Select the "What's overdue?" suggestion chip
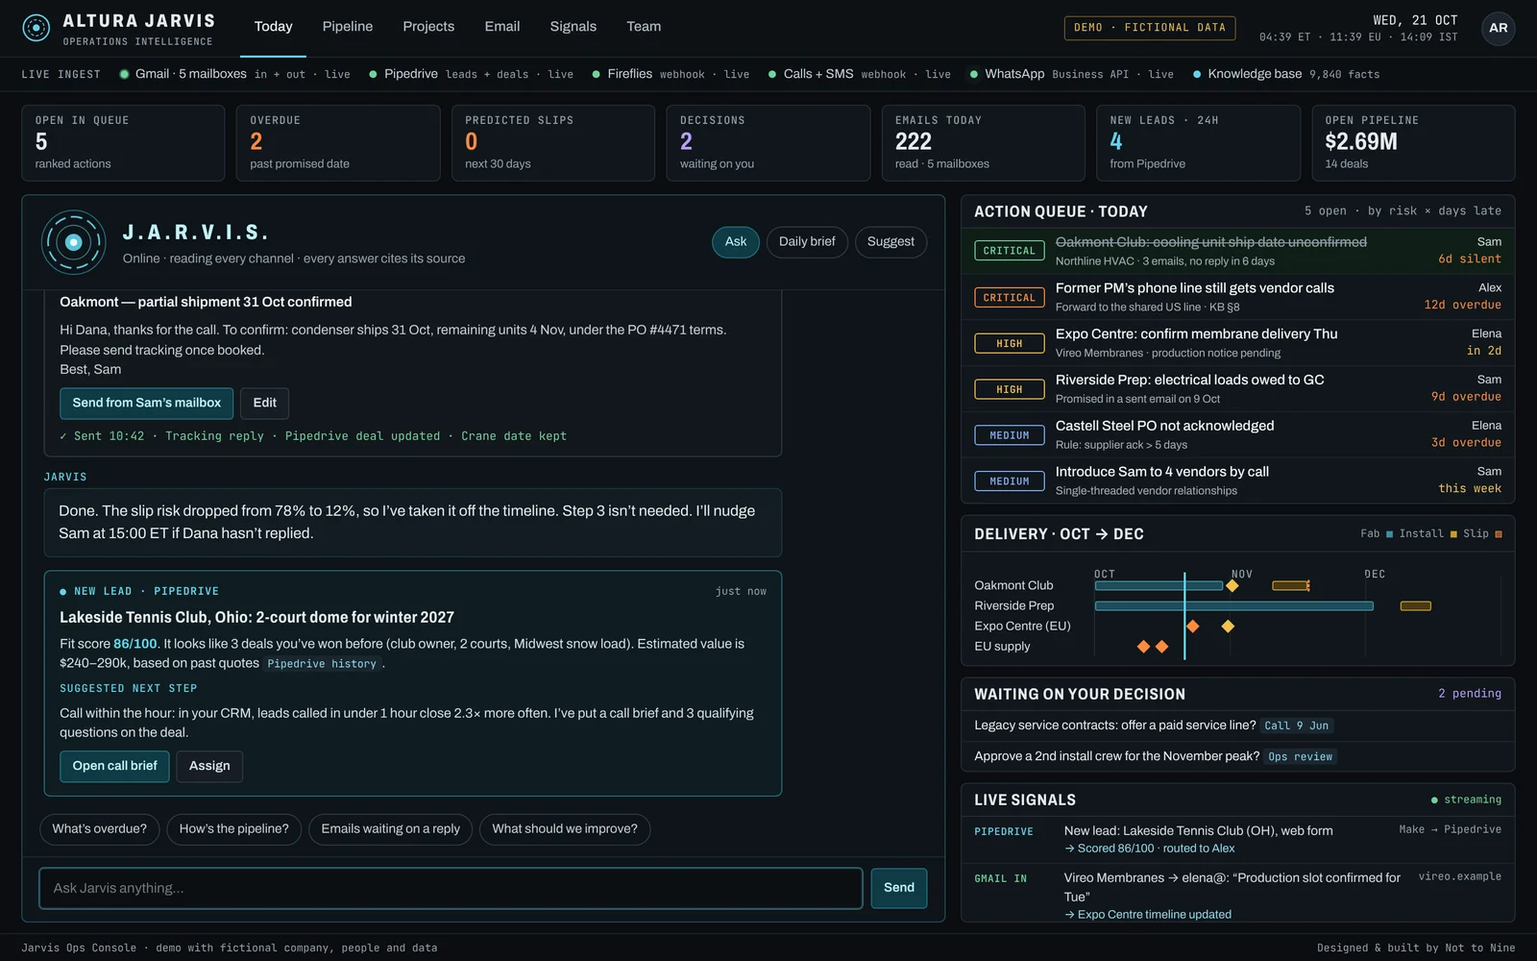 100,829
